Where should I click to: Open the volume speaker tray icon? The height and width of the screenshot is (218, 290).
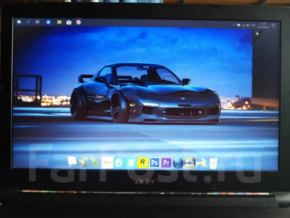[248, 25]
